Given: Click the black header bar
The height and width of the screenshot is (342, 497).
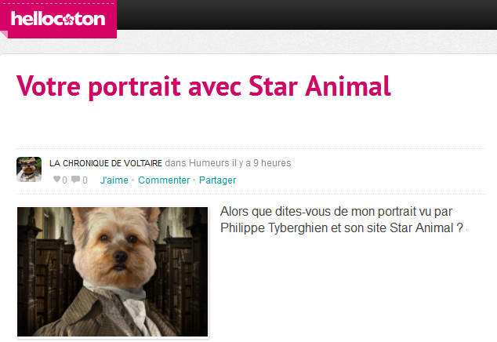Looking at the screenshot, I should tap(307, 15).
